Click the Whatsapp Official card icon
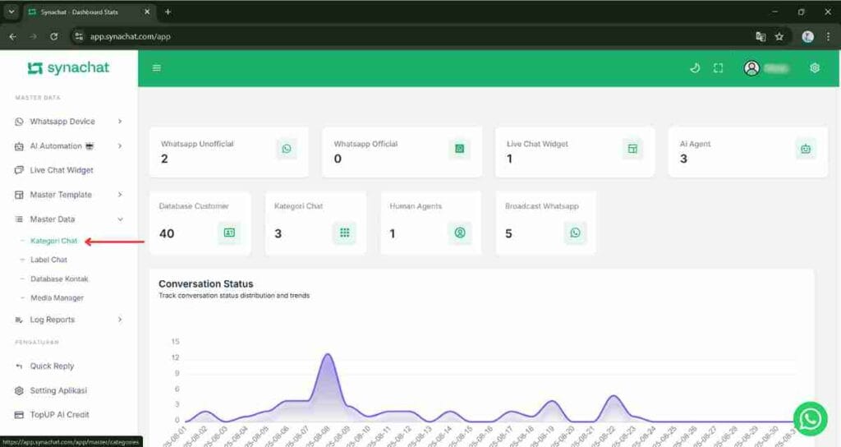Viewport: 841px width, 447px height. tap(459, 149)
